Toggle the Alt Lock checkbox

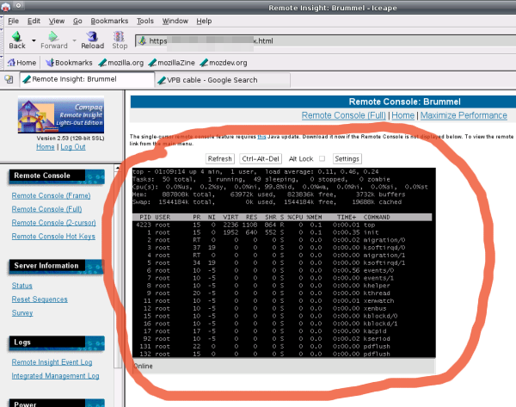pyautogui.click(x=322, y=158)
